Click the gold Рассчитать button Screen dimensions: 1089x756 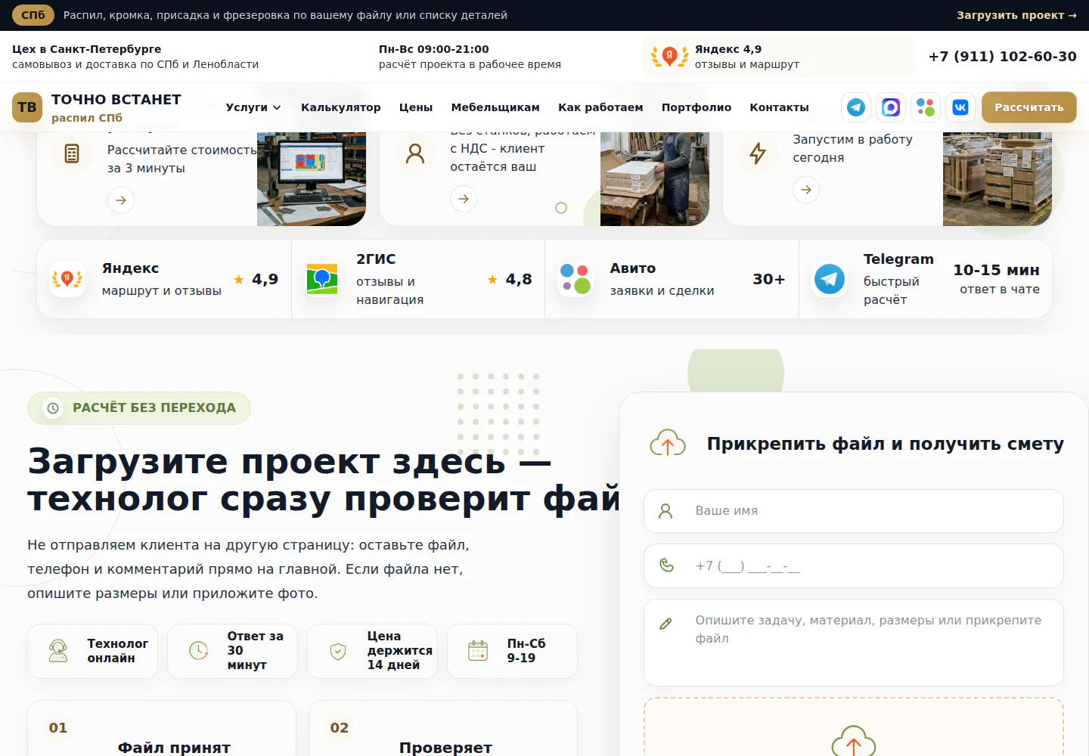1029,107
